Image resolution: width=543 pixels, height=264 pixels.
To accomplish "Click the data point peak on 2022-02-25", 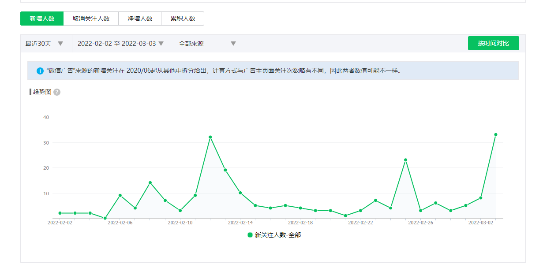I will (405, 160).
